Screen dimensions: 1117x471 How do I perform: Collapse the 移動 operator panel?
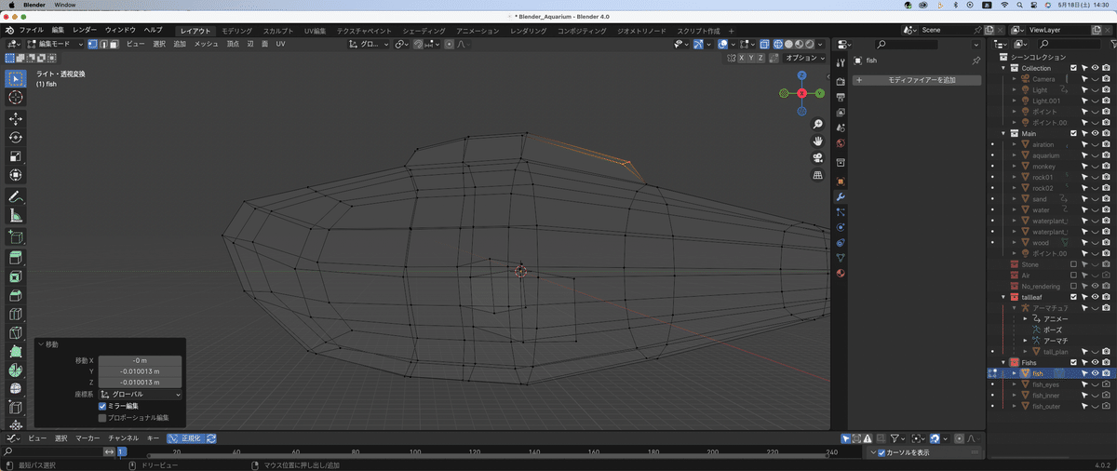click(x=41, y=344)
